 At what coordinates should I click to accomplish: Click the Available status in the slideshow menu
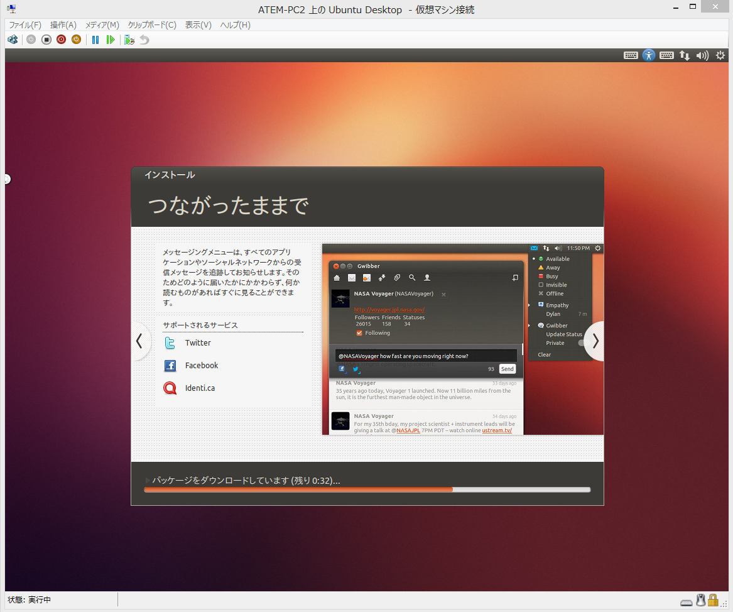(557, 258)
